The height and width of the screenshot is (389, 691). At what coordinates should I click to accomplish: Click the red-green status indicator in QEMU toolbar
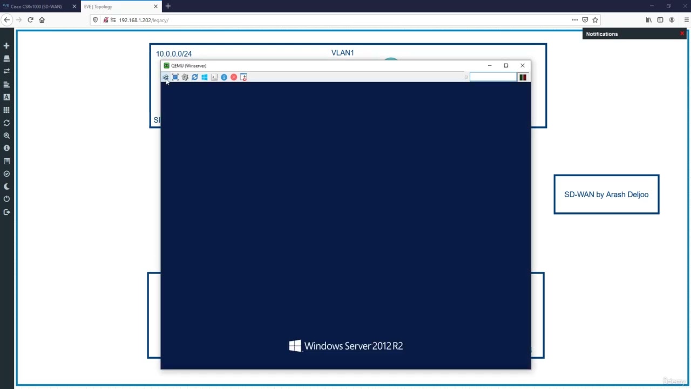523,77
